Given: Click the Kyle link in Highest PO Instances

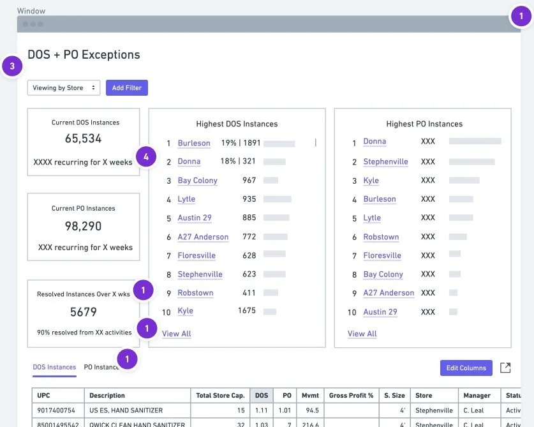Looking at the screenshot, I should coord(372,180).
